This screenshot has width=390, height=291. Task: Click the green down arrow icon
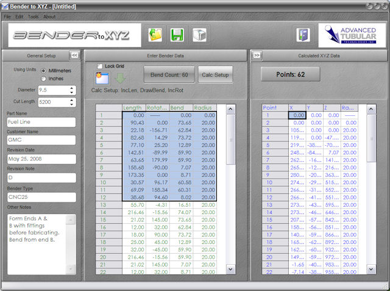point(120,79)
